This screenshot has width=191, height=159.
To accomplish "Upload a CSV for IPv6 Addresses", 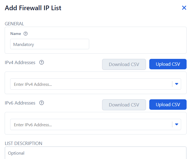I will pos(168,105).
